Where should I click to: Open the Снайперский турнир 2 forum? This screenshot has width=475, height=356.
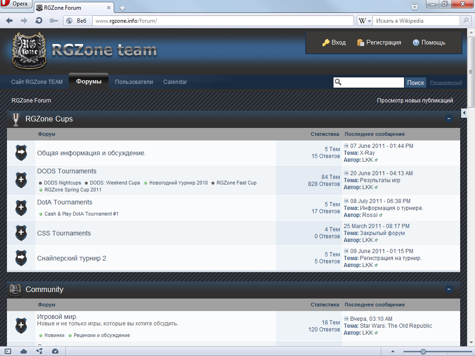(x=71, y=259)
